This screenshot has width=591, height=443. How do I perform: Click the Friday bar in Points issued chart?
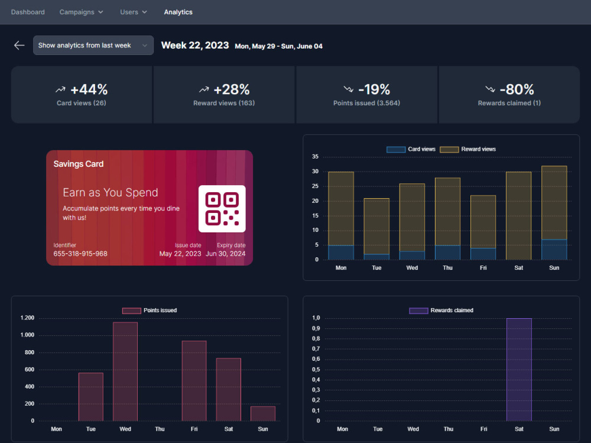pos(194,381)
